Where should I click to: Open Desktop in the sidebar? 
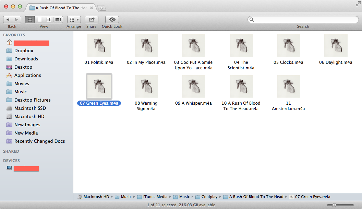(20, 67)
